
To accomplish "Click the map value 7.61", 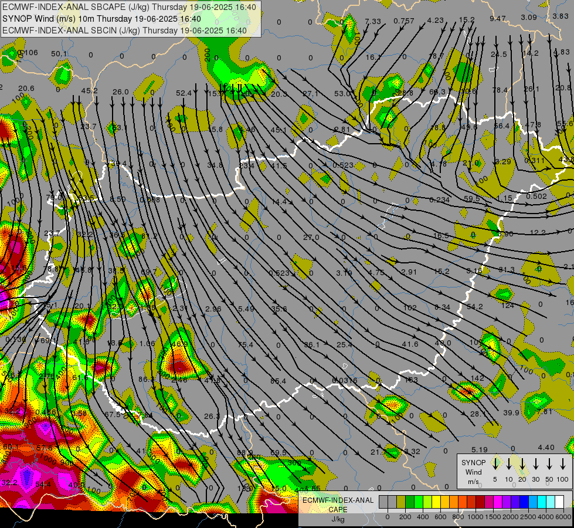I will tap(544, 412).
